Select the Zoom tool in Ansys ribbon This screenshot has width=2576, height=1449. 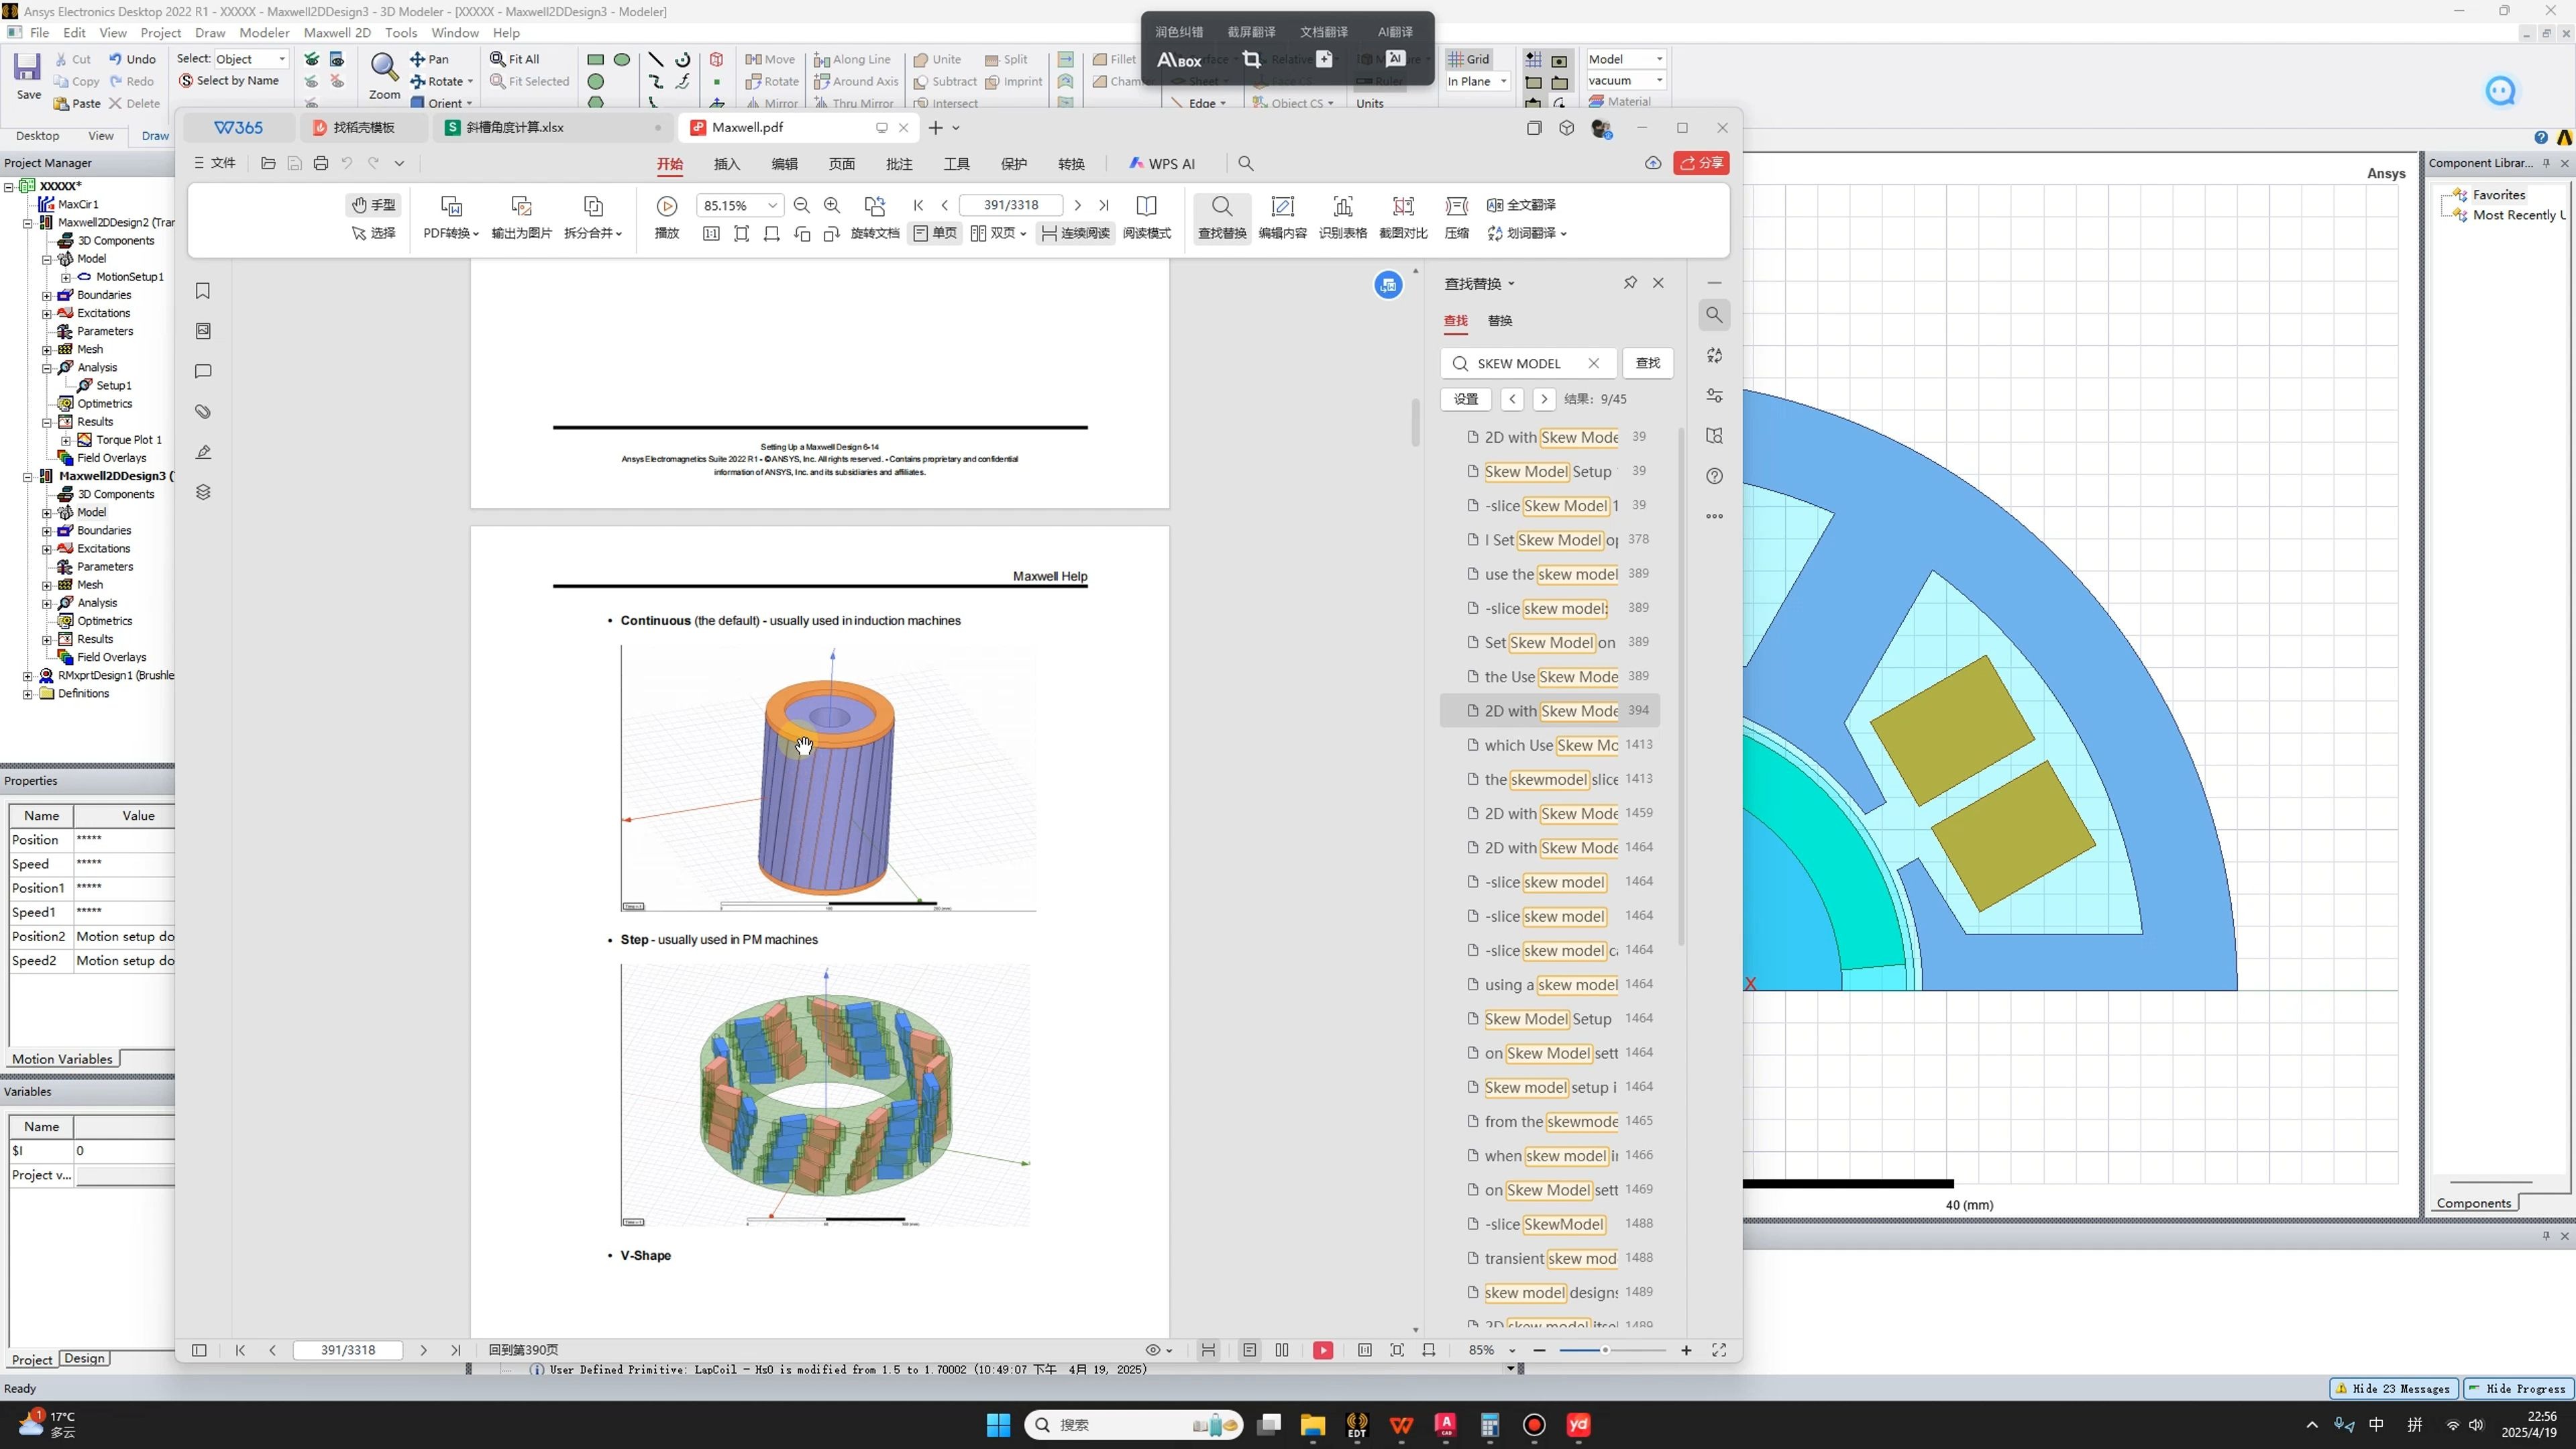(384, 76)
